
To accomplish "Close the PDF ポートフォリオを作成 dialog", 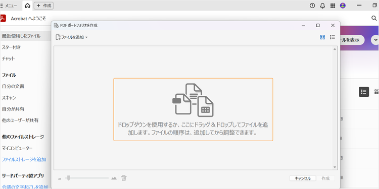I will pos(333,25).
